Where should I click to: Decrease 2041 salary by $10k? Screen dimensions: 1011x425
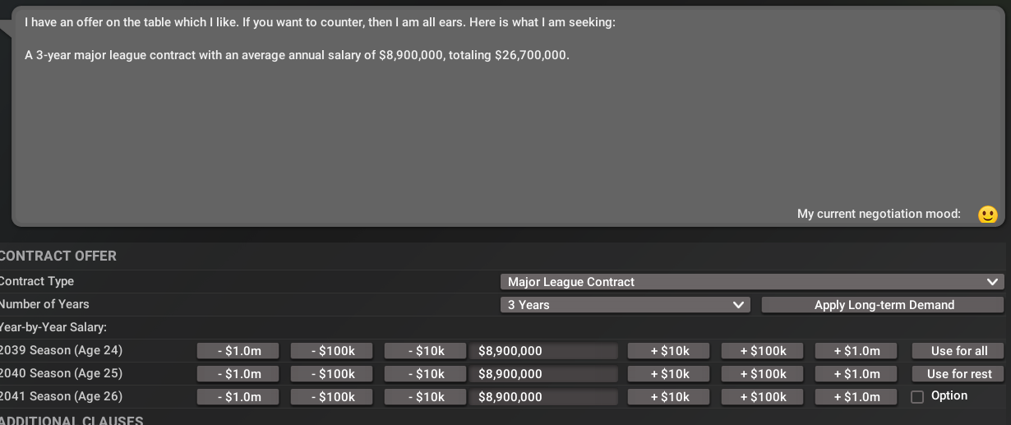426,397
